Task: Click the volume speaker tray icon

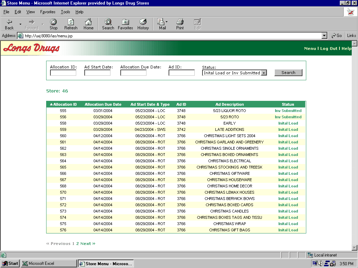Action: [321, 264]
